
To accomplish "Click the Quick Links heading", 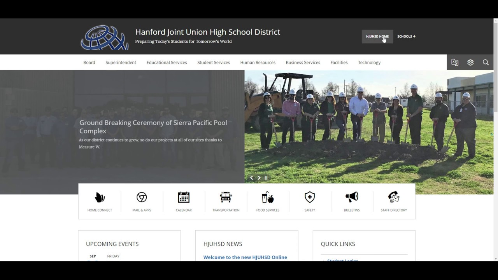I will coord(338,244).
